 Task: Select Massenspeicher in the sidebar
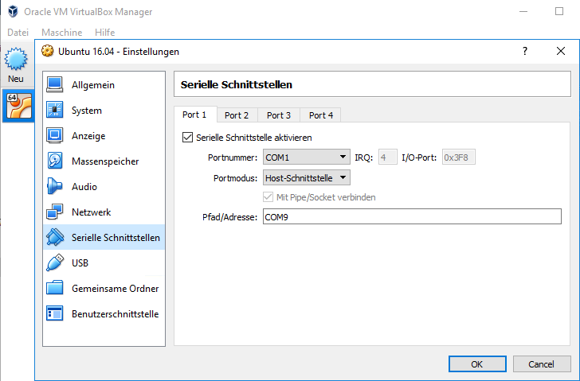104,161
